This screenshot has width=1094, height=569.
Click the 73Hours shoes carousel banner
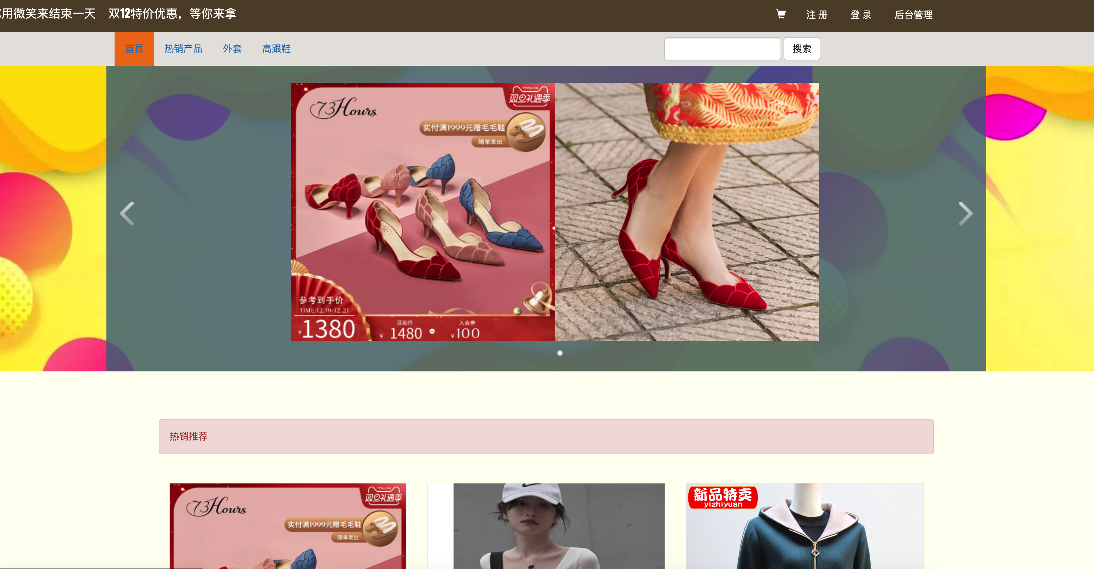tap(423, 212)
